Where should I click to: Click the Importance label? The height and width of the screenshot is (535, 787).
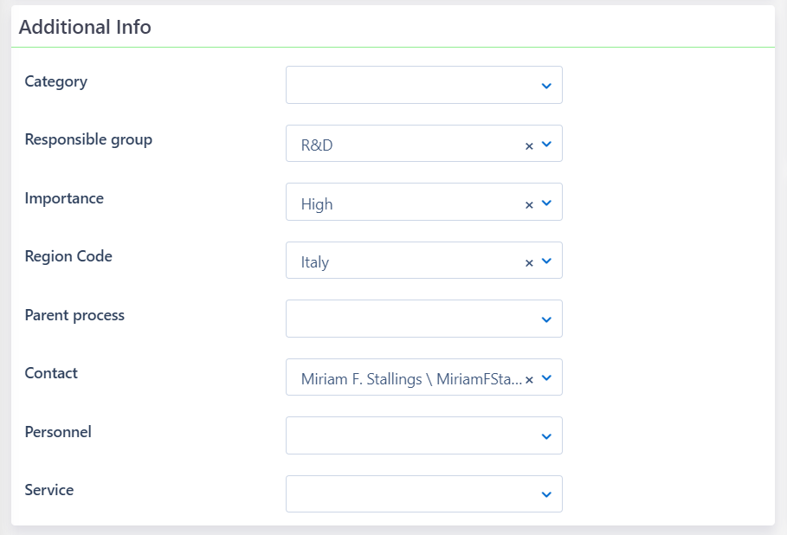(64, 199)
